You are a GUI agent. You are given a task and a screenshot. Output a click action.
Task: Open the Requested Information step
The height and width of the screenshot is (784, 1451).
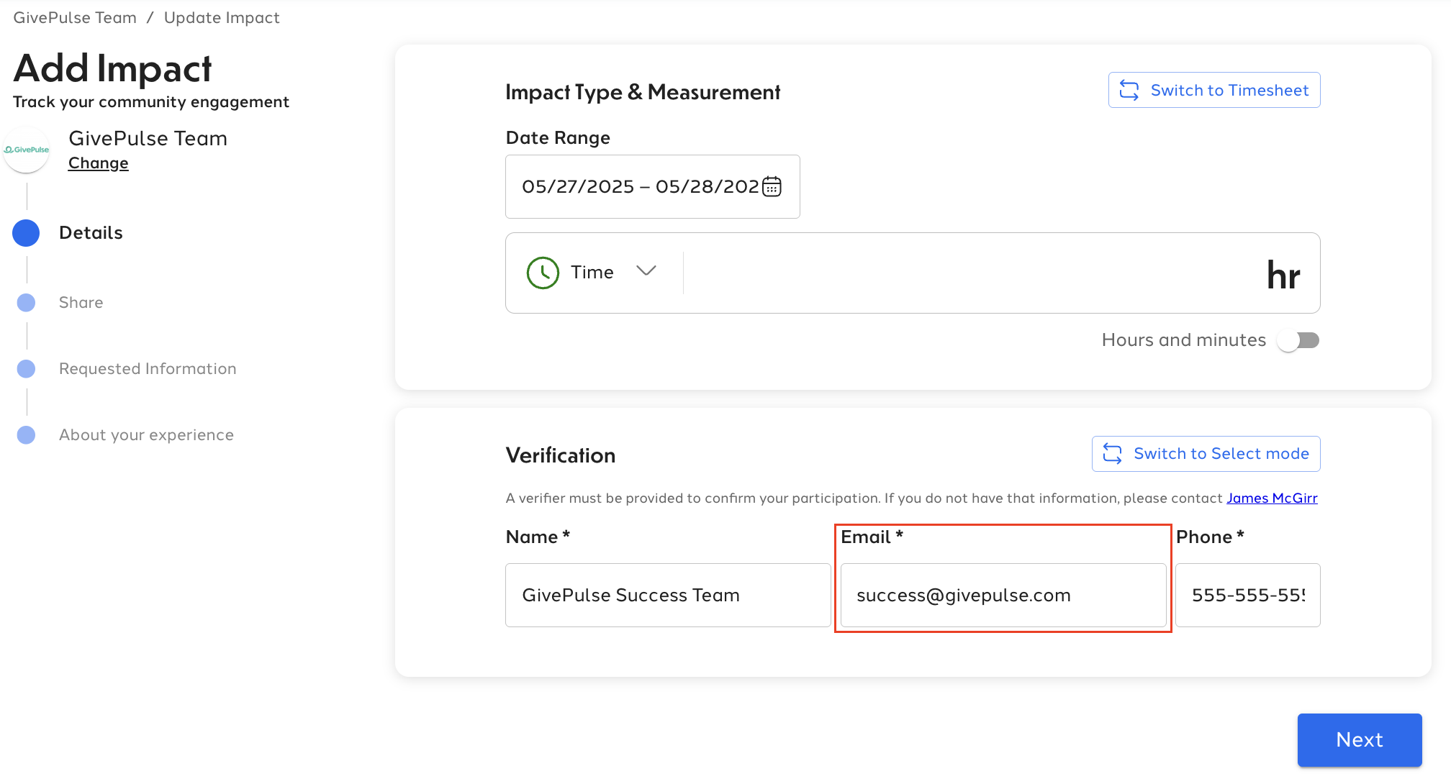148,369
